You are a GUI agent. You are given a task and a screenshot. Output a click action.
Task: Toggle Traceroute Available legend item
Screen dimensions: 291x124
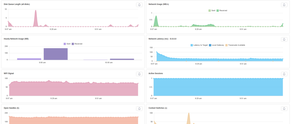pos(235,45)
